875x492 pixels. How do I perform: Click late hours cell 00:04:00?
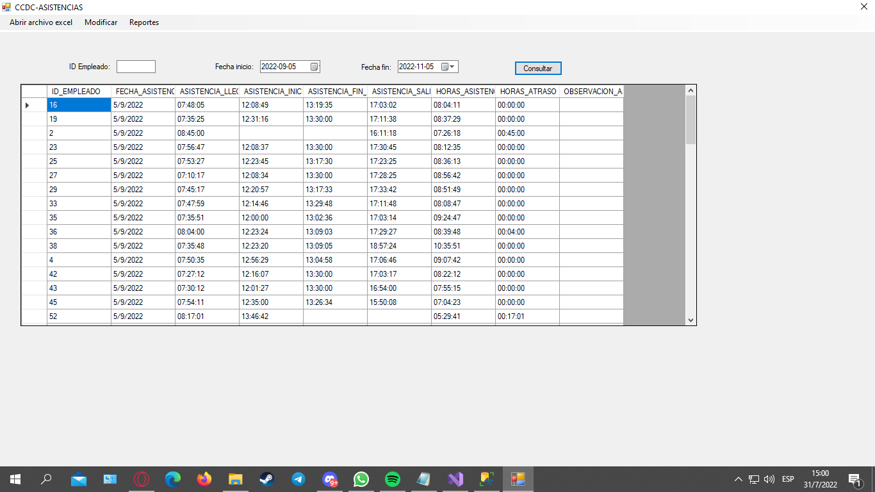(x=527, y=232)
